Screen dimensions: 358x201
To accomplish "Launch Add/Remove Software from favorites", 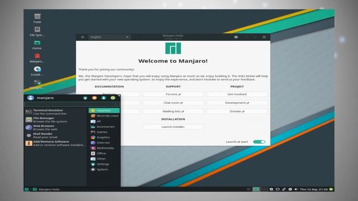I will [x=55, y=143].
